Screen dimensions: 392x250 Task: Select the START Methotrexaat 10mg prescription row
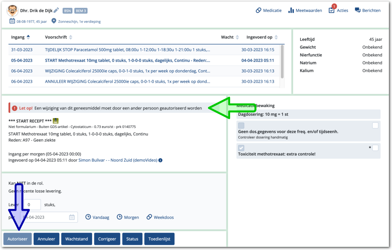(x=127, y=61)
